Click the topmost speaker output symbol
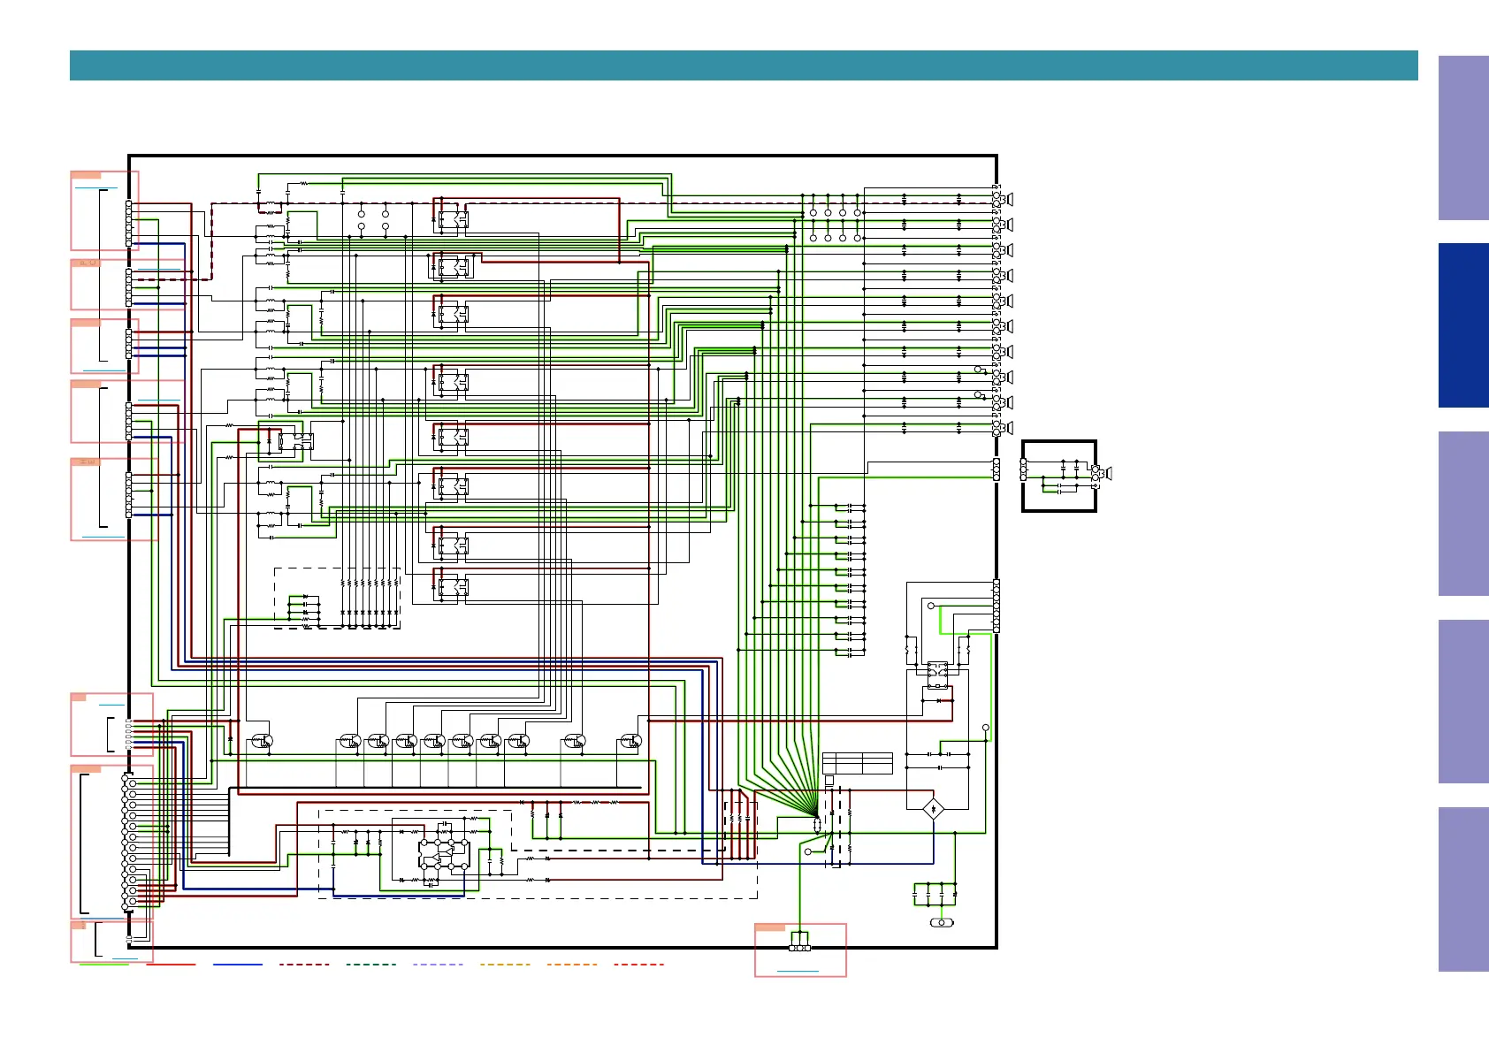This screenshot has width=1489, height=1053. pyautogui.click(x=1009, y=200)
